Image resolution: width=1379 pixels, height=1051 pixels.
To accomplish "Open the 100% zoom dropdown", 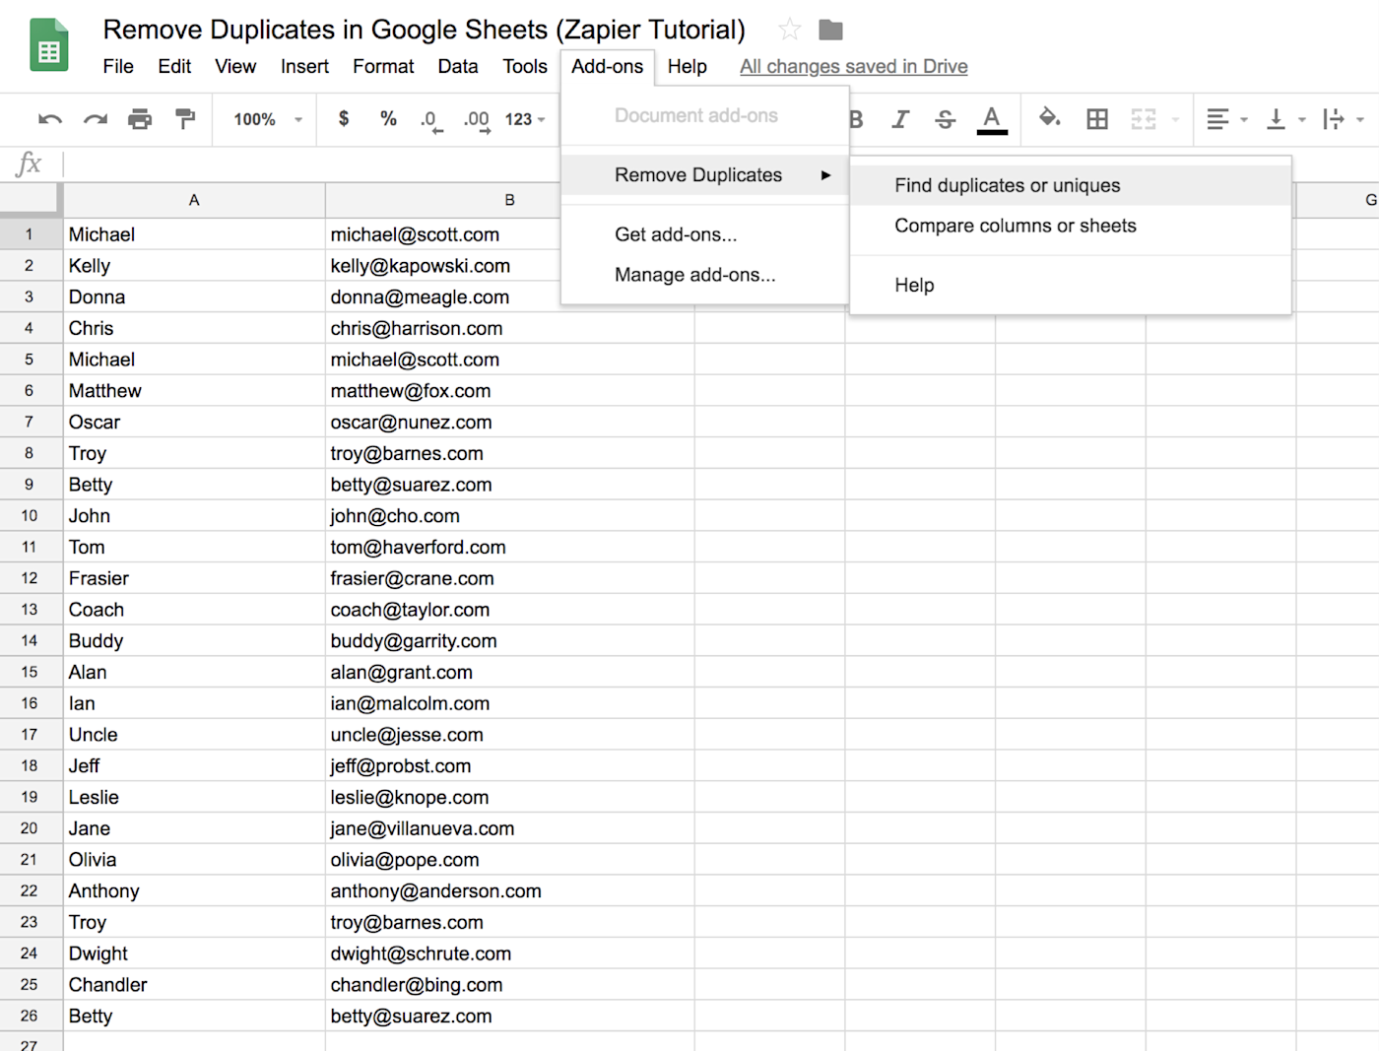I will click(x=267, y=119).
